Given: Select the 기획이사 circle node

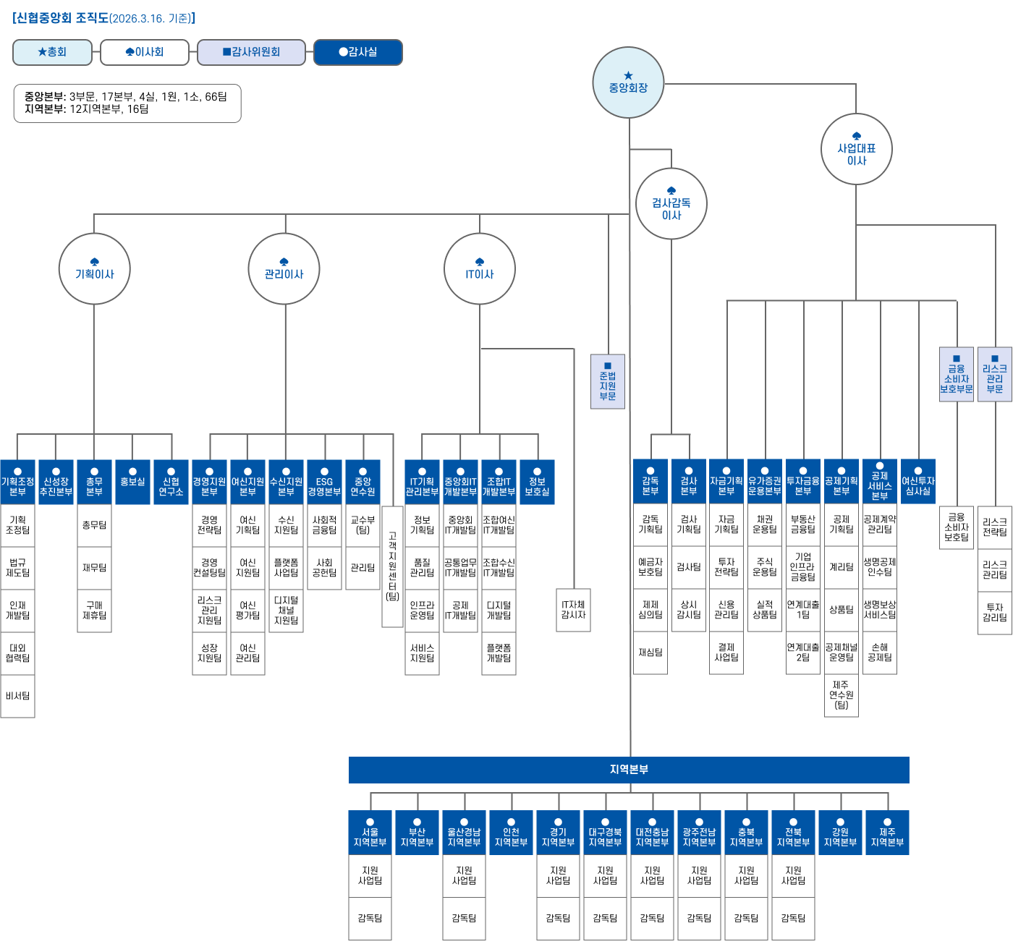Looking at the screenshot, I should point(94,269).
